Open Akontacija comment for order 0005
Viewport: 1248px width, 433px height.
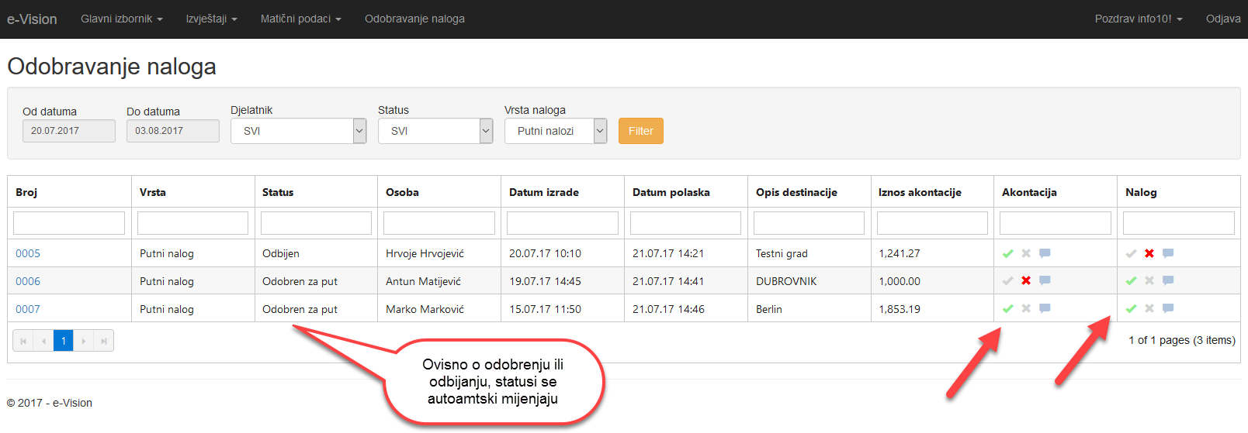point(1045,253)
